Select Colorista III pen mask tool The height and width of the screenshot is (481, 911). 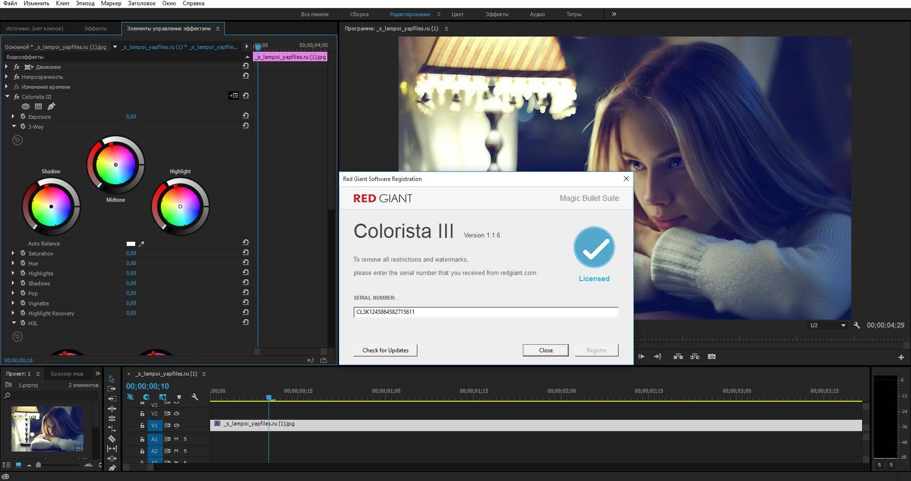point(51,106)
